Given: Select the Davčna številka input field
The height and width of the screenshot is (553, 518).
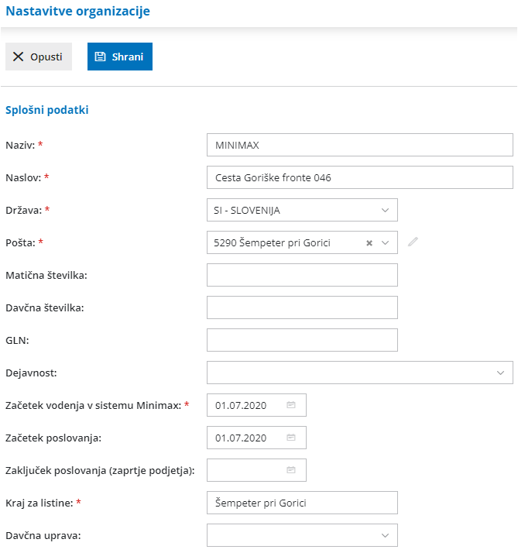Looking at the screenshot, I should [302, 307].
